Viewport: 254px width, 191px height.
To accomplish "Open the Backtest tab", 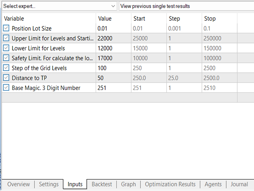I will tap(102, 184).
